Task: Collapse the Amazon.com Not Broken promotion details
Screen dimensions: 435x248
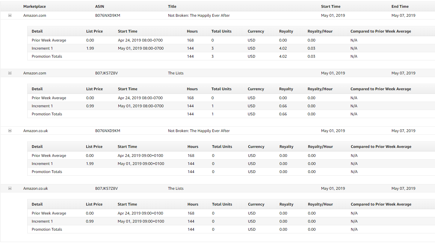Action: click(x=10, y=15)
